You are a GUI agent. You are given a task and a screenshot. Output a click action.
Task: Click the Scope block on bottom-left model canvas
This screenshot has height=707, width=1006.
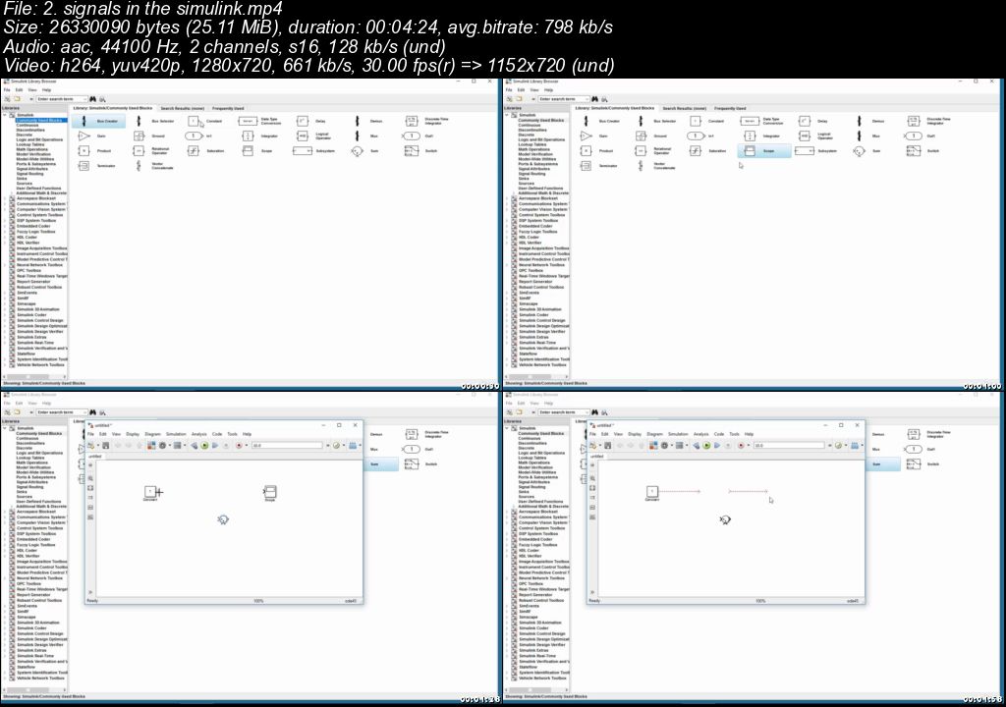[x=270, y=492]
